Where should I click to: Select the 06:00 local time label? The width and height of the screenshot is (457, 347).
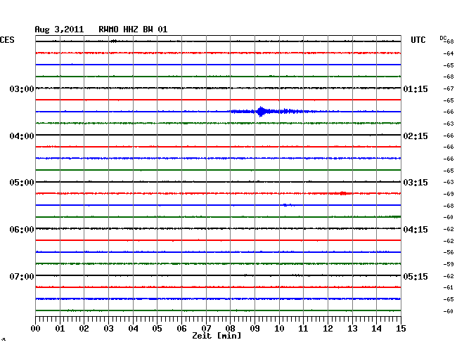click(22, 230)
